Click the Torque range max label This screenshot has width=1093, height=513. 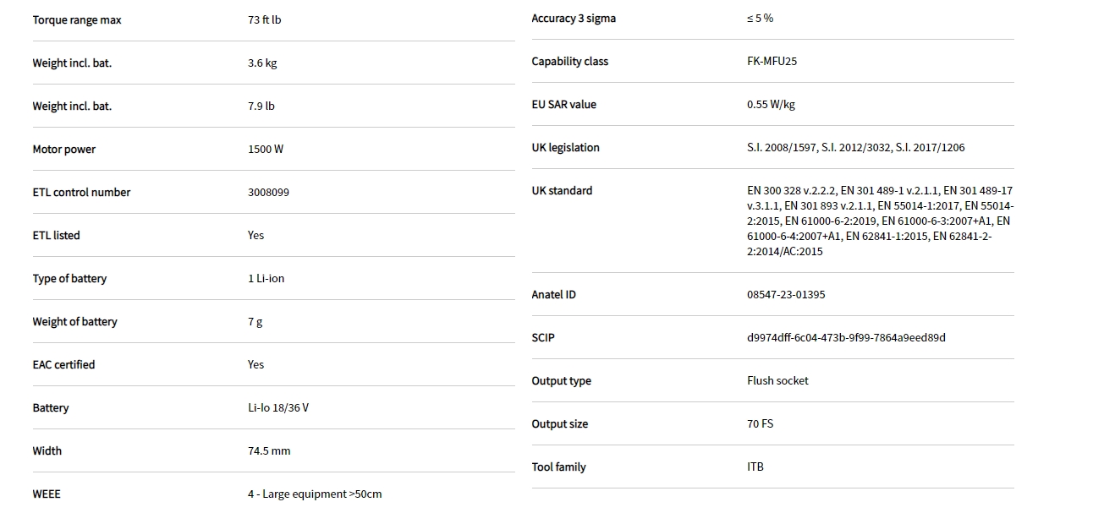point(76,20)
